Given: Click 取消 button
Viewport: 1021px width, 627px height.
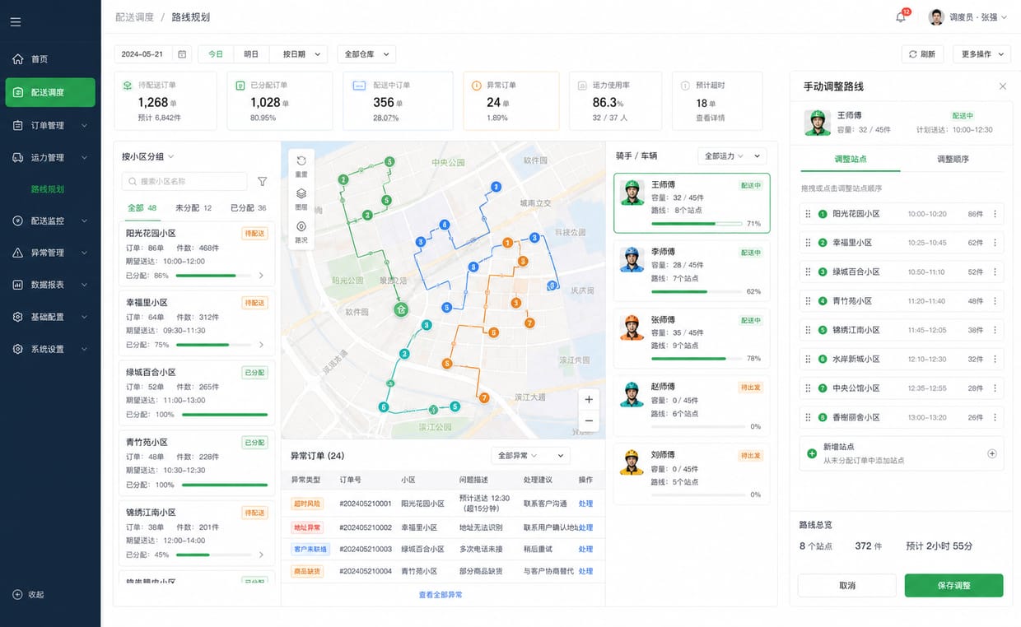Looking at the screenshot, I should click(x=847, y=585).
